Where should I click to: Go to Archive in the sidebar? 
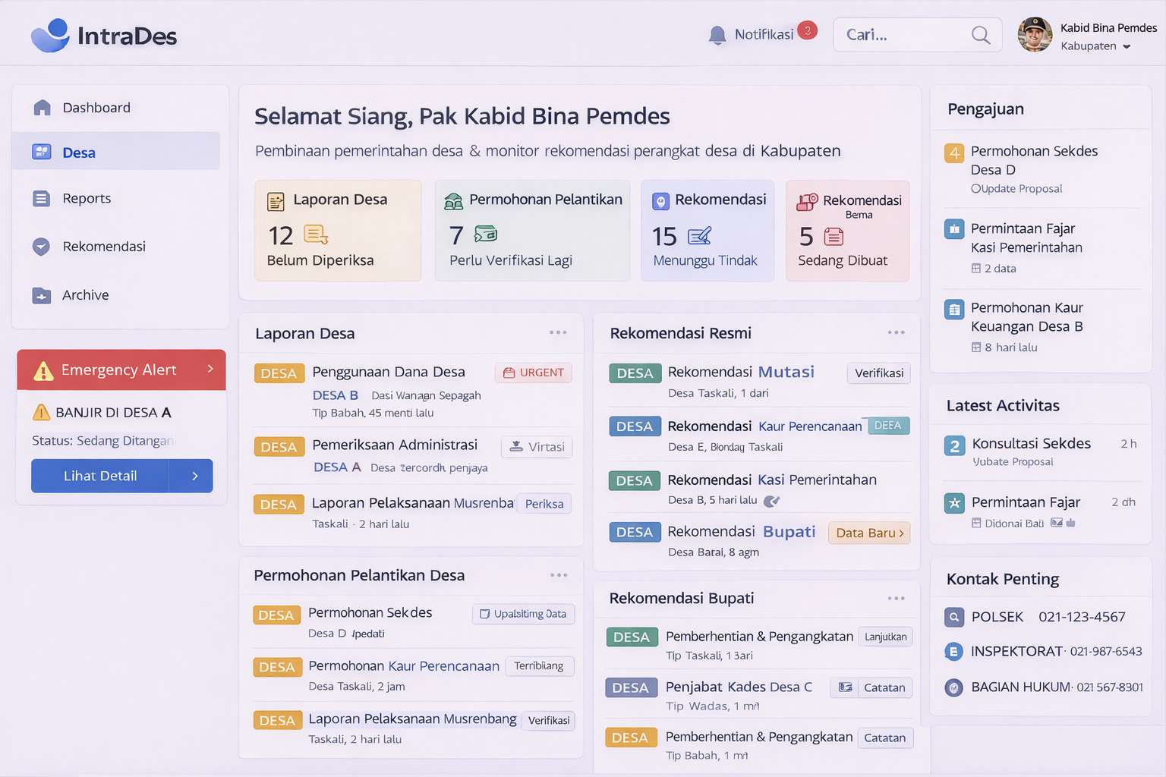[x=85, y=295]
